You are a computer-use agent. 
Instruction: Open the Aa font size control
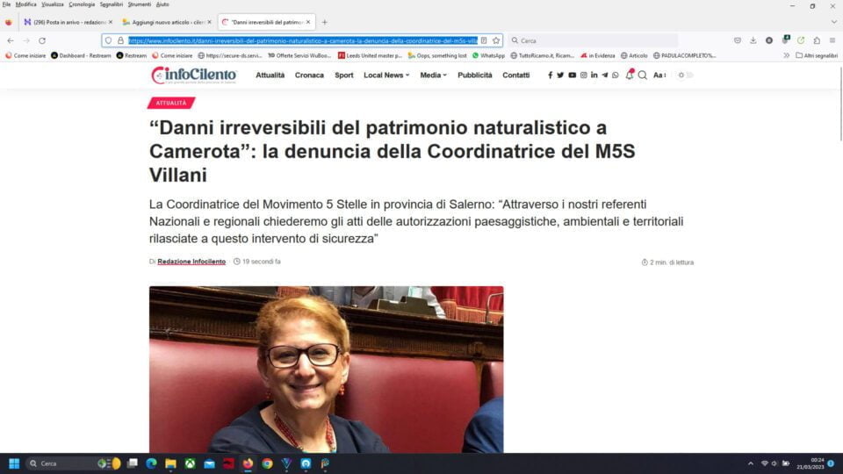(x=659, y=75)
